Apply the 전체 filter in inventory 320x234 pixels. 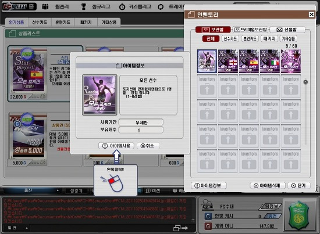(211, 38)
